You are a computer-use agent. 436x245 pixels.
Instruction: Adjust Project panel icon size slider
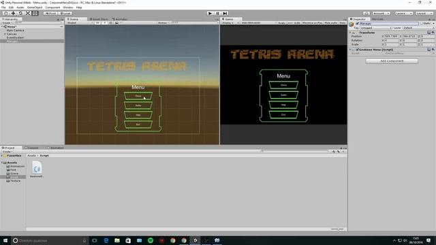coord(337,229)
